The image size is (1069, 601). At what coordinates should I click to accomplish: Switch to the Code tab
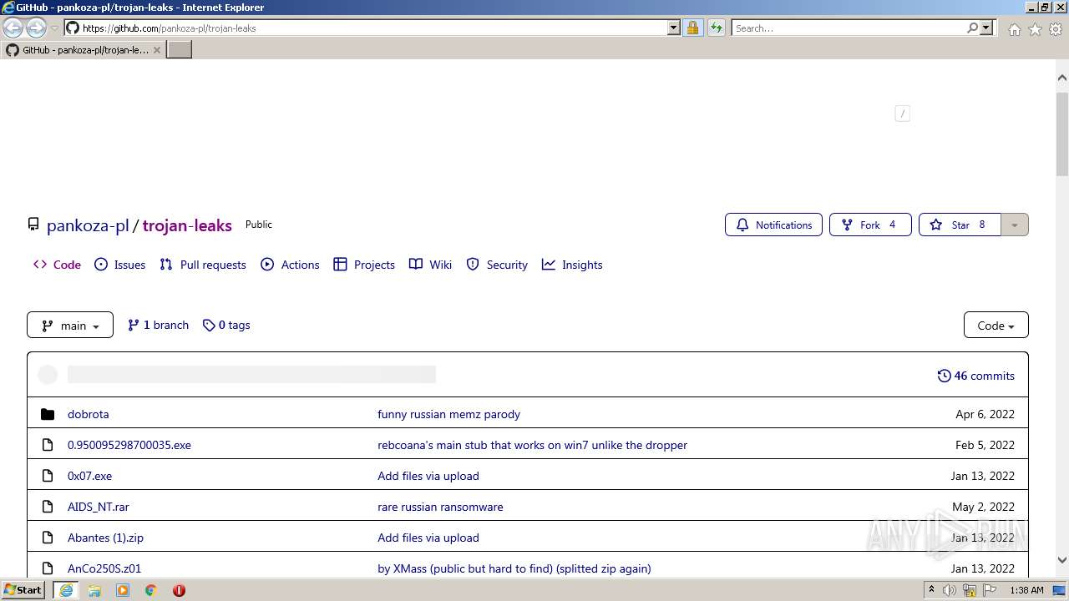coord(57,265)
